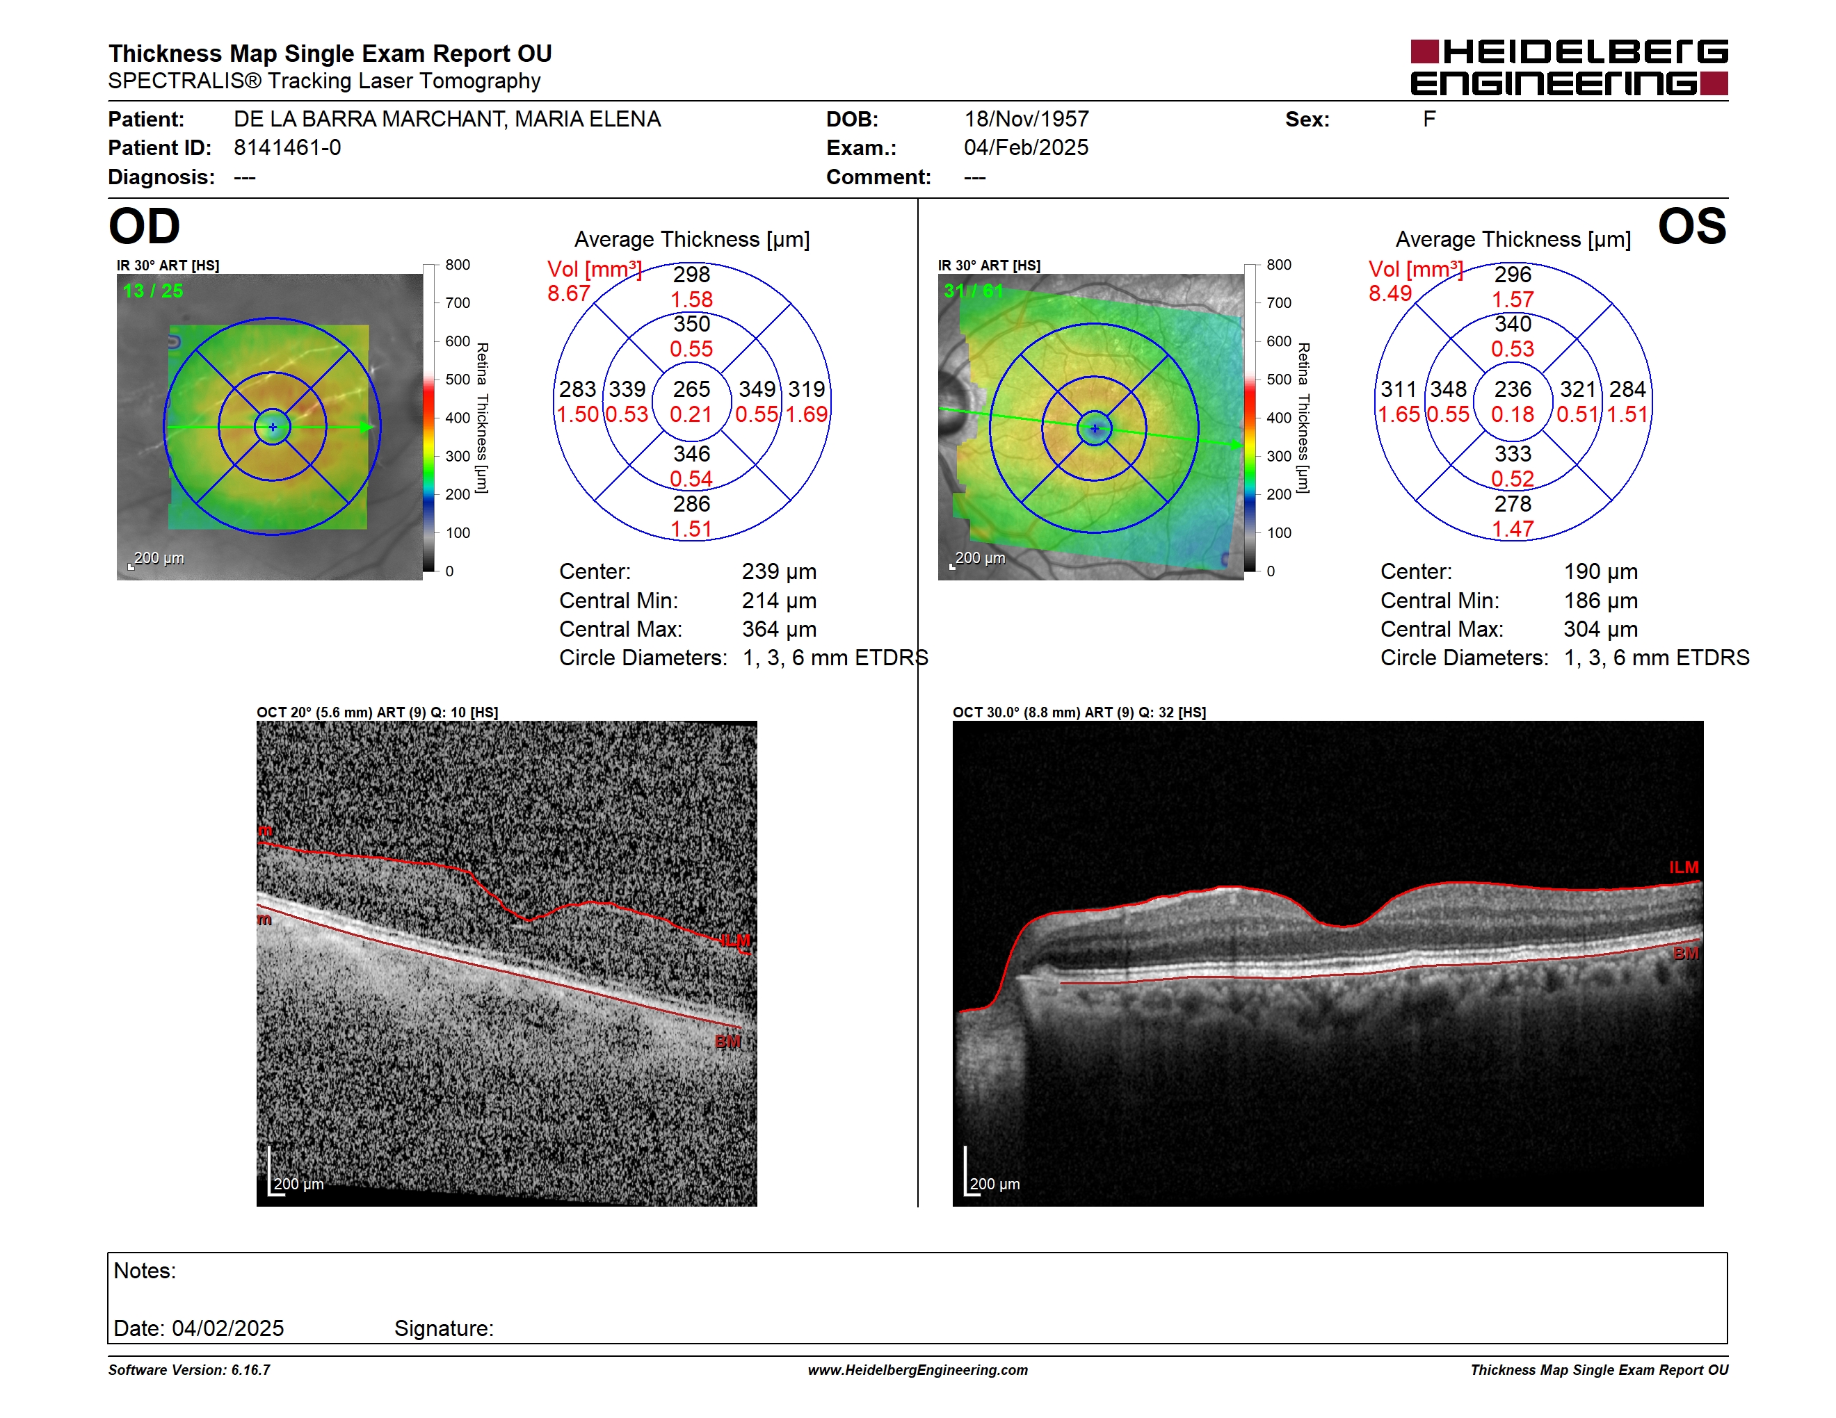This screenshot has width=1836, height=1418.
Task: Click OD inner superior thickness '350'
Action: [x=691, y=324]
